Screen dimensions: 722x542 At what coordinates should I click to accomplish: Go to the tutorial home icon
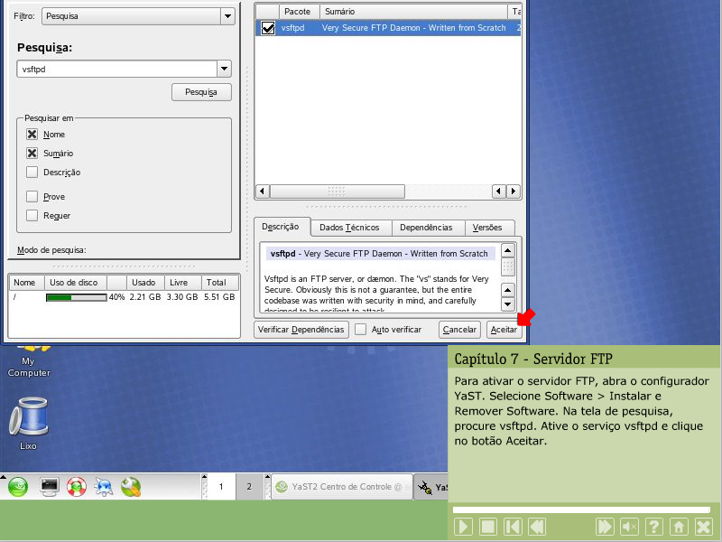pos(679,527)
